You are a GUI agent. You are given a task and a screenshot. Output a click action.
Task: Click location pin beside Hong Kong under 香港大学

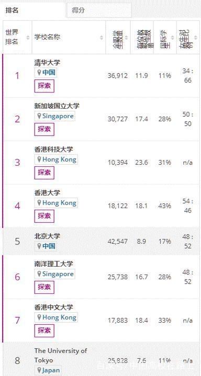(39, 203)
